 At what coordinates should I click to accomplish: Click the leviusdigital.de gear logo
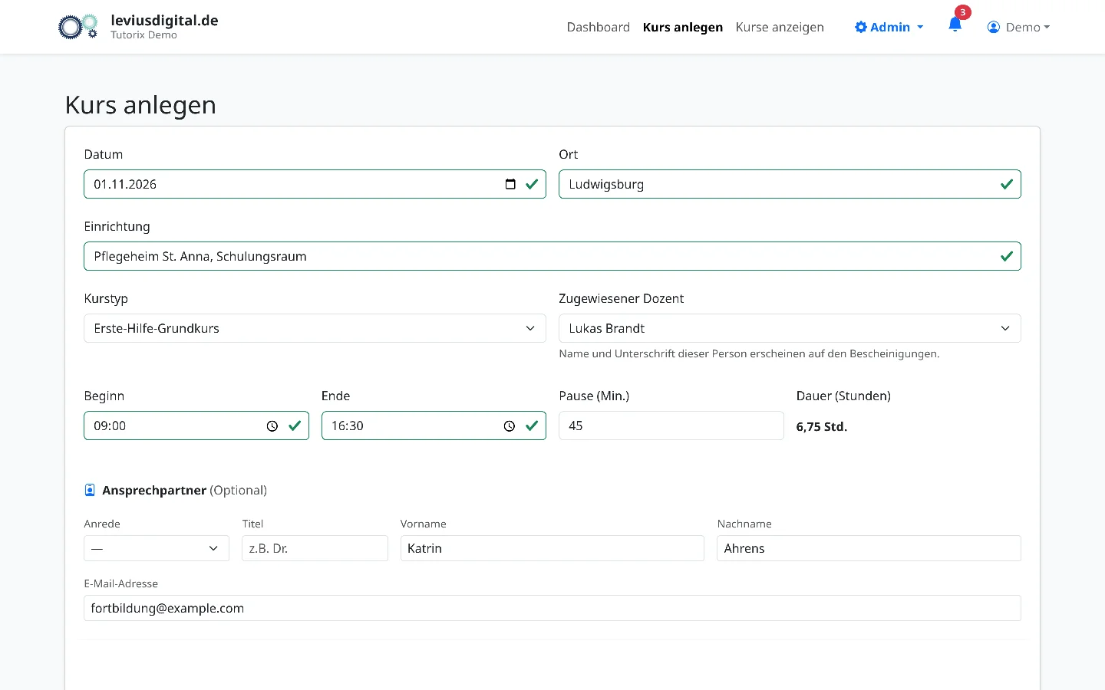(x=78, y=27)
